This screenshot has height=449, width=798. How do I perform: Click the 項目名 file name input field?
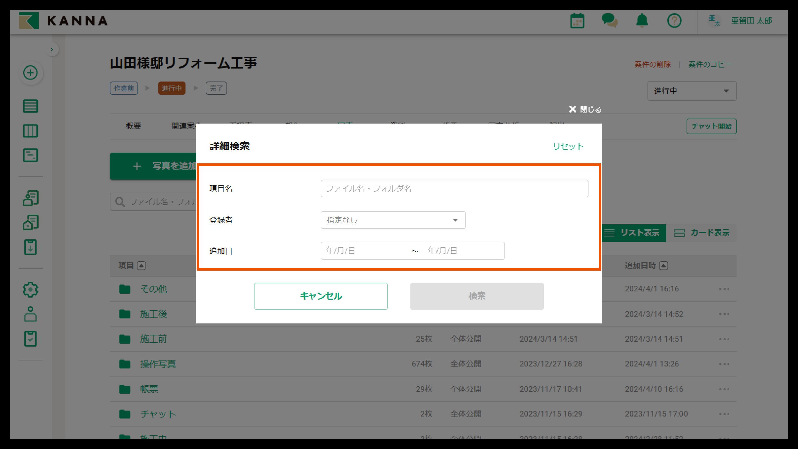(454, 189)
